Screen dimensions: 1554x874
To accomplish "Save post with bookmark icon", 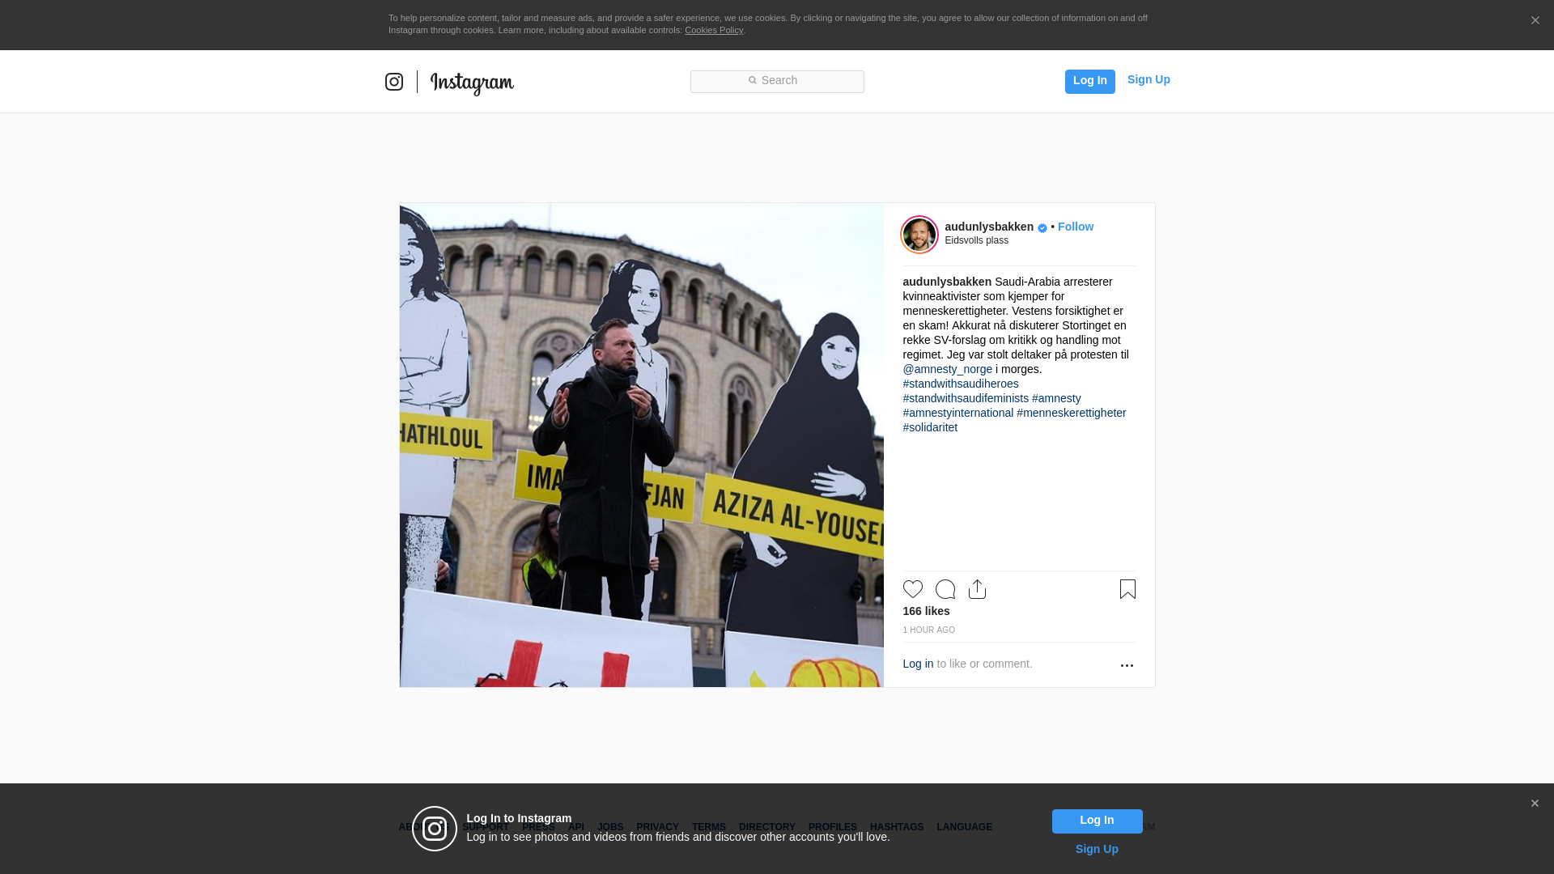I will (1127, 589).
